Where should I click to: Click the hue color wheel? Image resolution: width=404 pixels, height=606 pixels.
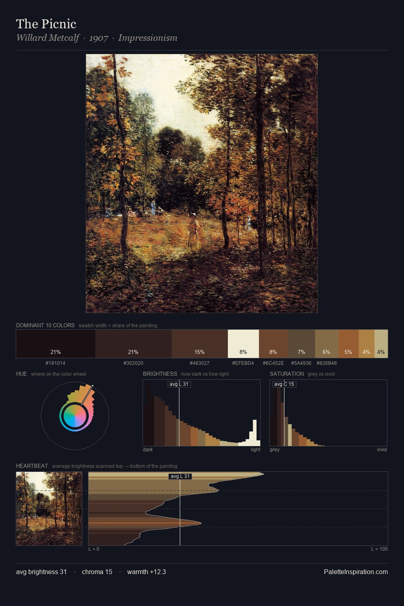click(x=75, y=416)
